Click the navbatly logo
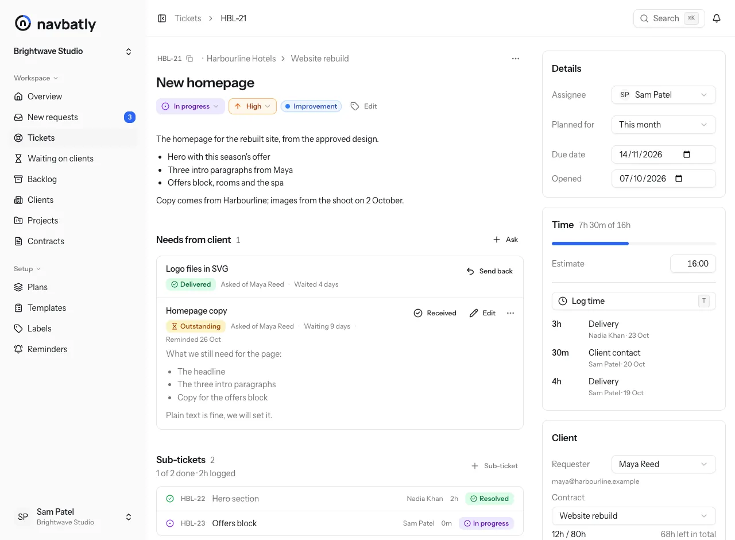The image size is (735, 540). tap(55, 24)
